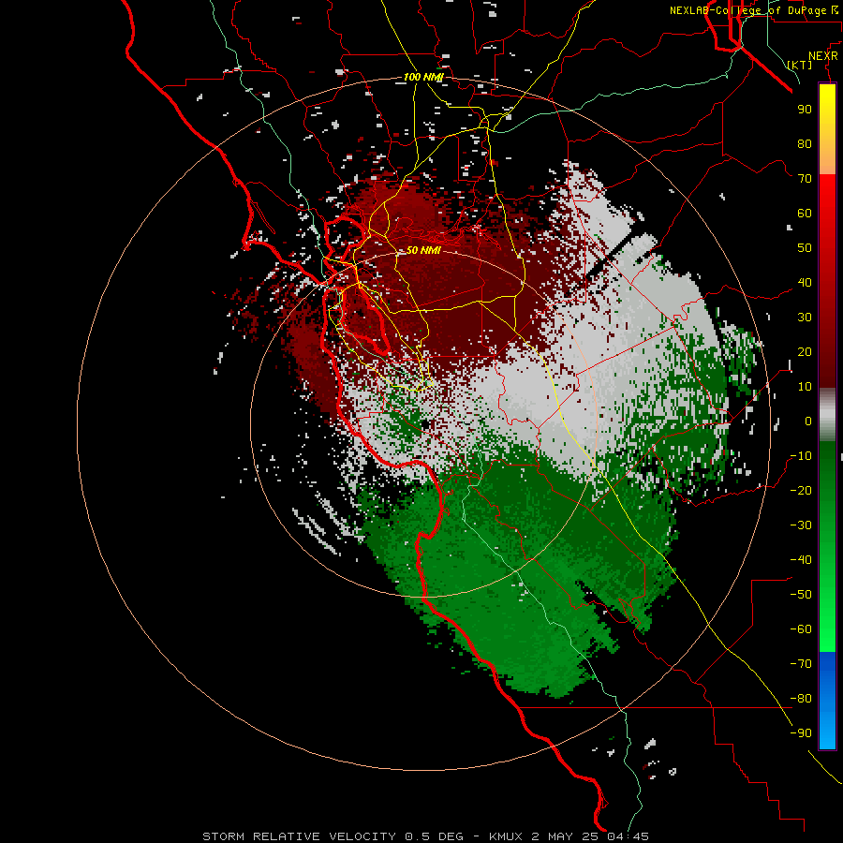Click the -20 value on the velocity scale

pyautogui.click(x=801, y=490)
